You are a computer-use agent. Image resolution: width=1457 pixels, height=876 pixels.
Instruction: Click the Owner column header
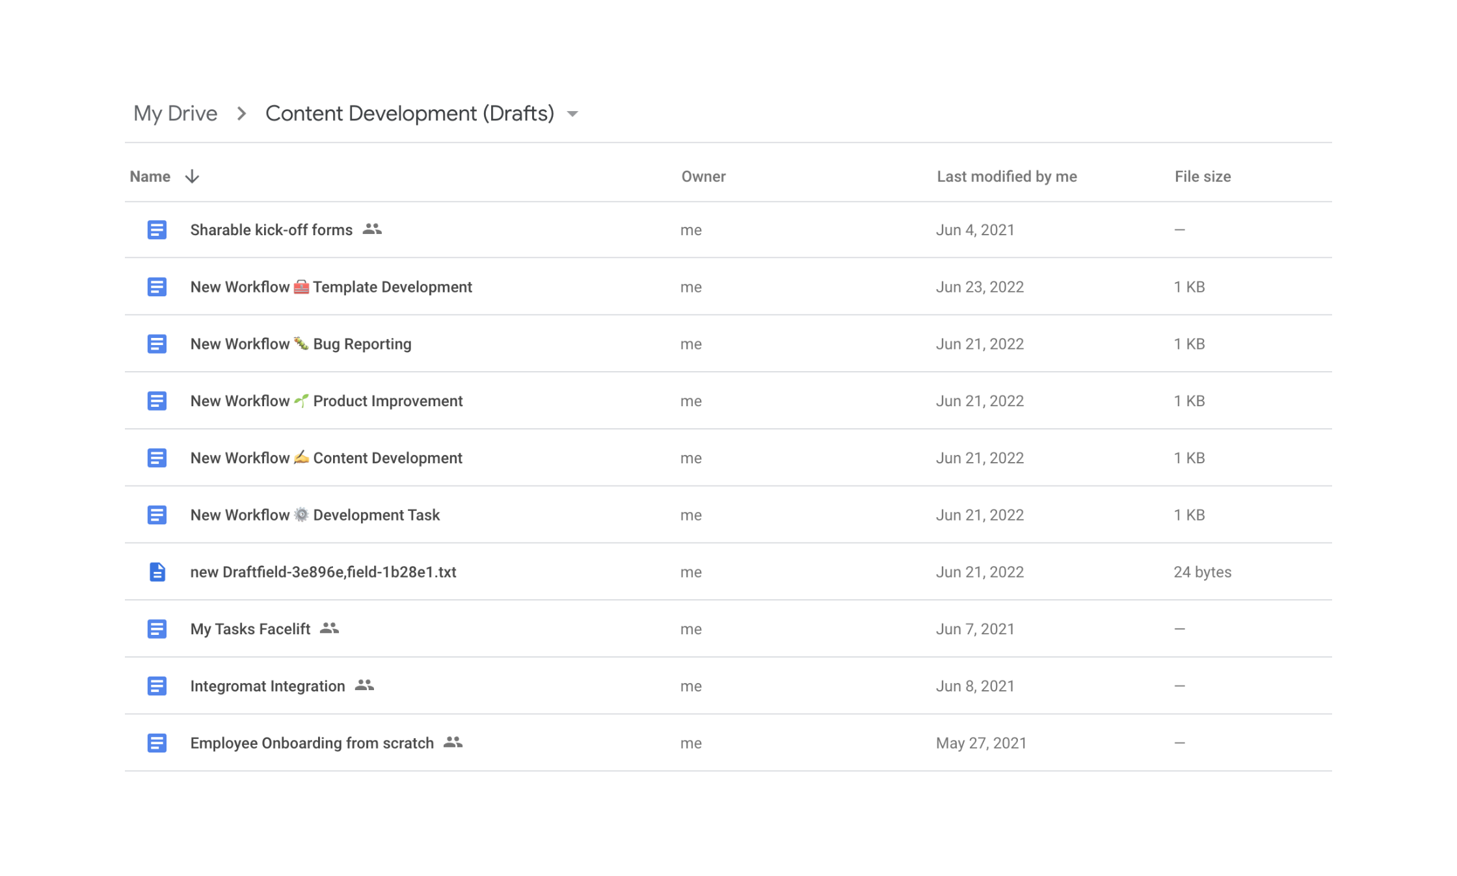[x=704, y=177]
